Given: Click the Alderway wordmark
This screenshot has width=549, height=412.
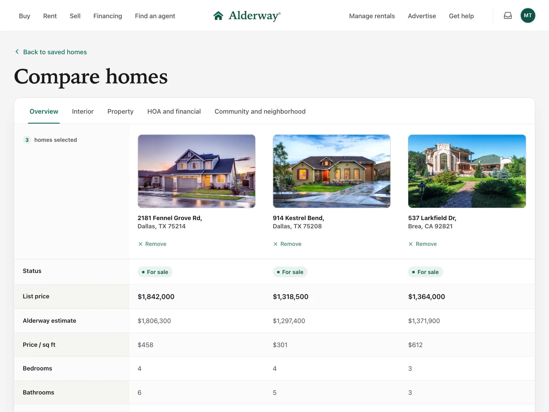Looking at the screenshot, I should [255, 16].
